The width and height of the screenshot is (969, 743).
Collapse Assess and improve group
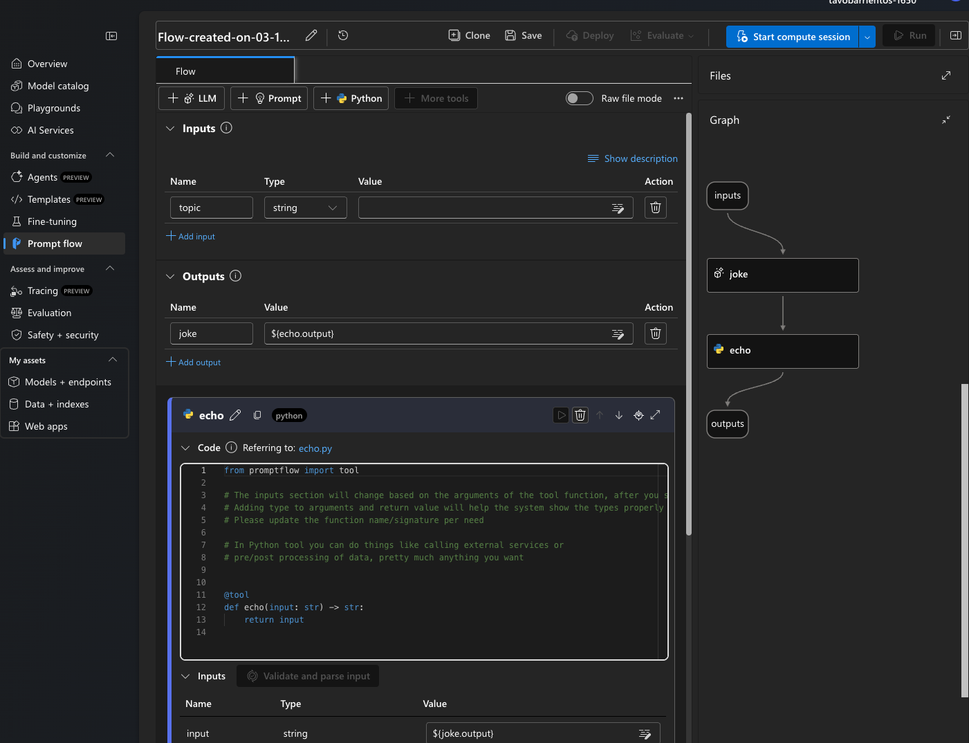110,268
